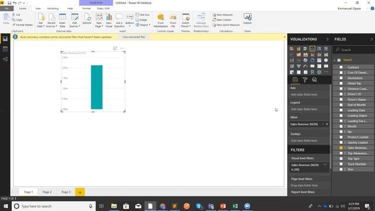The width and height of the screenshot is (375, 211).
Task: Switch to the View ribbon tab
Action: pos(37,8)
